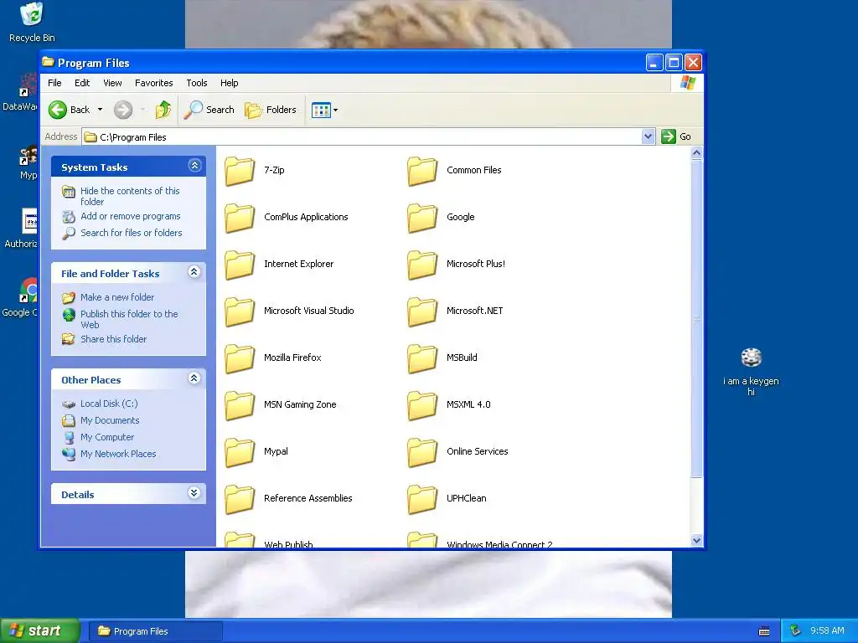Open My Documents in Other Places
This screenshot has width=858, height=643.
(x=110, y=420)
